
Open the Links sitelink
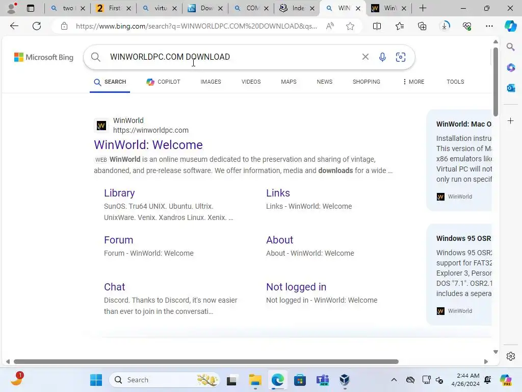(278, 193)
